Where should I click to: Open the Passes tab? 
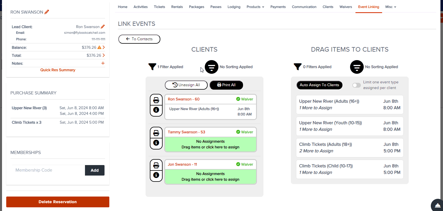[x=216, y=7]
